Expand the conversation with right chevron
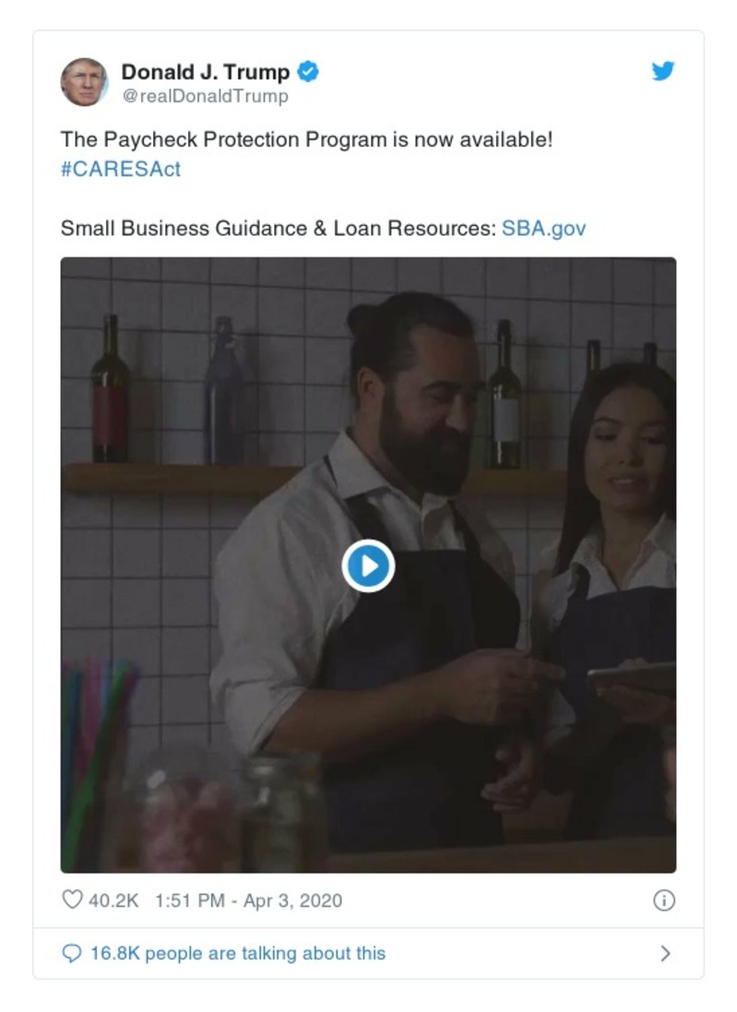Screen dimensions: 737x1012 pos(665,953)
